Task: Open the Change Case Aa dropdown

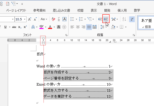Action: 44,19
